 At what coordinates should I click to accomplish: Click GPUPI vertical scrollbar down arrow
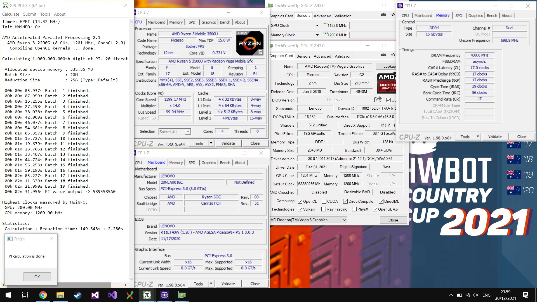(x=131, y=279)
